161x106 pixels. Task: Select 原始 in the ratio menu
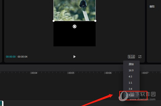coord(131,64)
